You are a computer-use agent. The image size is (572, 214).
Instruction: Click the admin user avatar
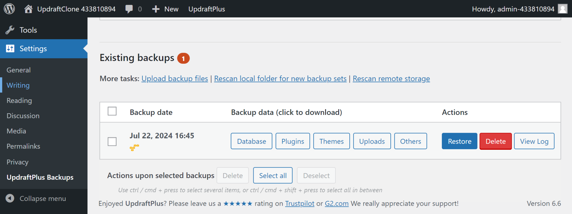coord(563,9)
